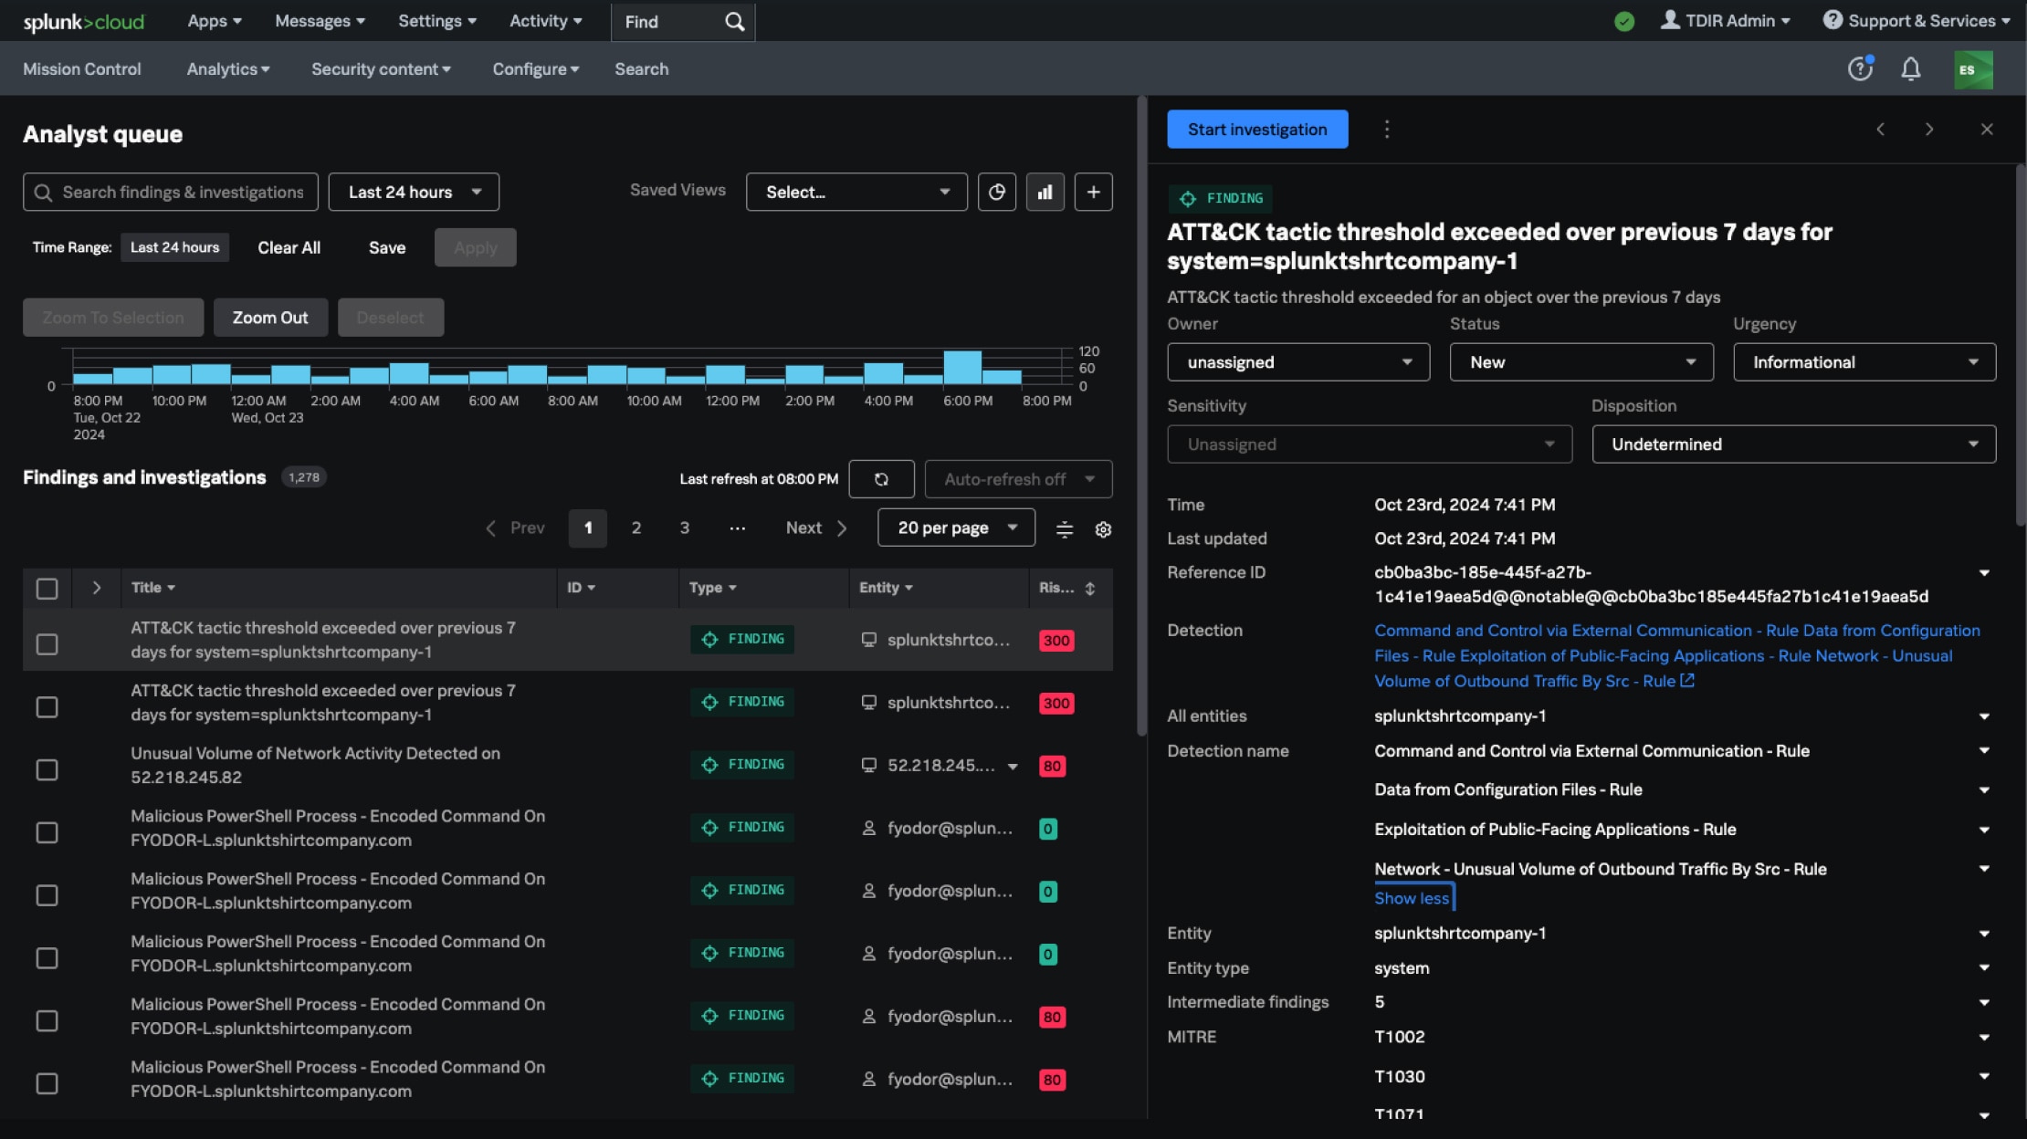Open the Security content menu

pyautogui.click(x=381, y=69)
